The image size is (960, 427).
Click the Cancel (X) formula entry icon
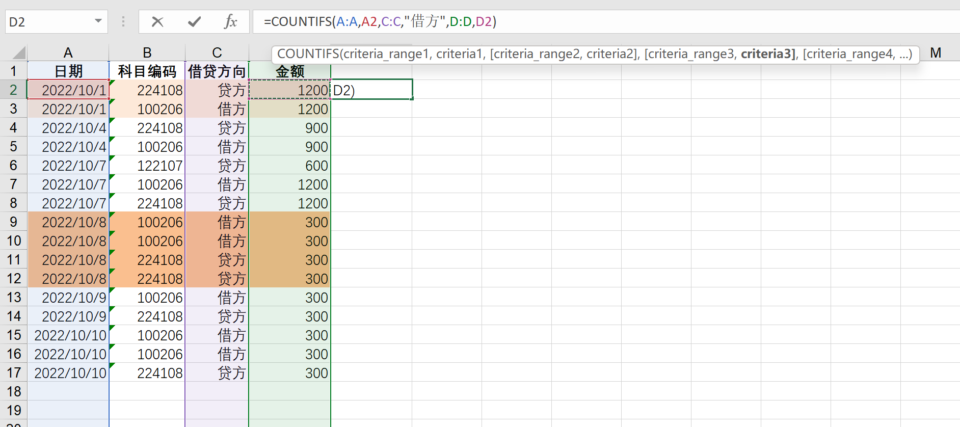tap(157, 22)
